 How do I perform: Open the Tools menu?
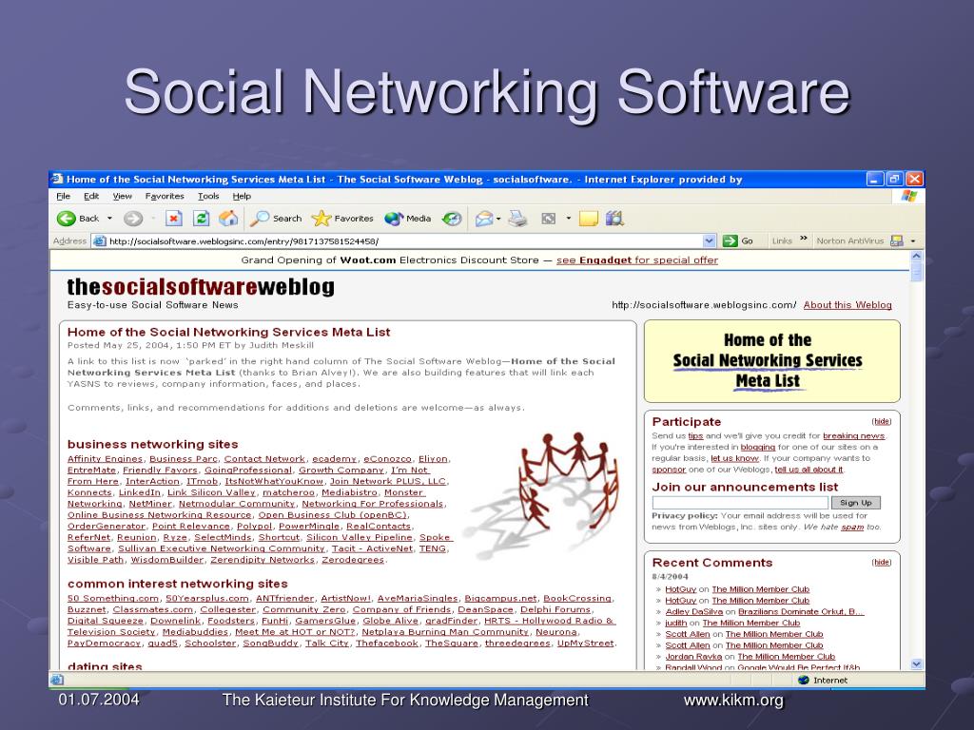208,196
